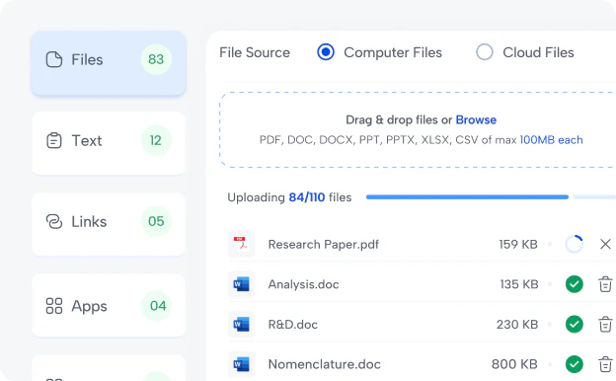Click the Text clipboard icon
The image size is (616, 381).
pos(54,140)
